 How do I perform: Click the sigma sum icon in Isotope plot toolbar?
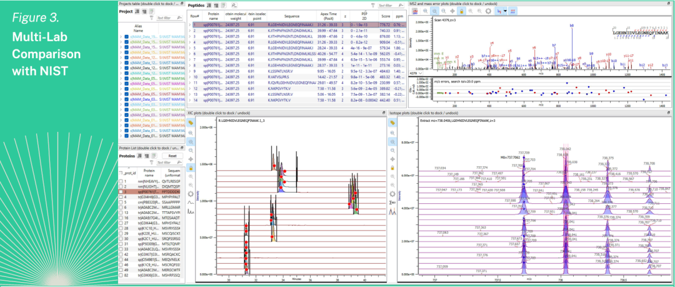click(x=392, y=202)
